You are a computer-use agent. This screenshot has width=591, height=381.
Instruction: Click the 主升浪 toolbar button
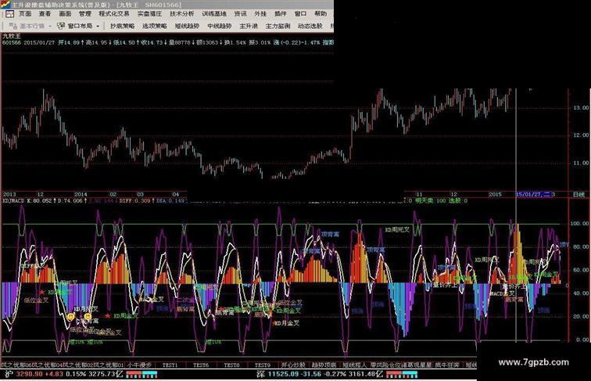coord(249,26)
